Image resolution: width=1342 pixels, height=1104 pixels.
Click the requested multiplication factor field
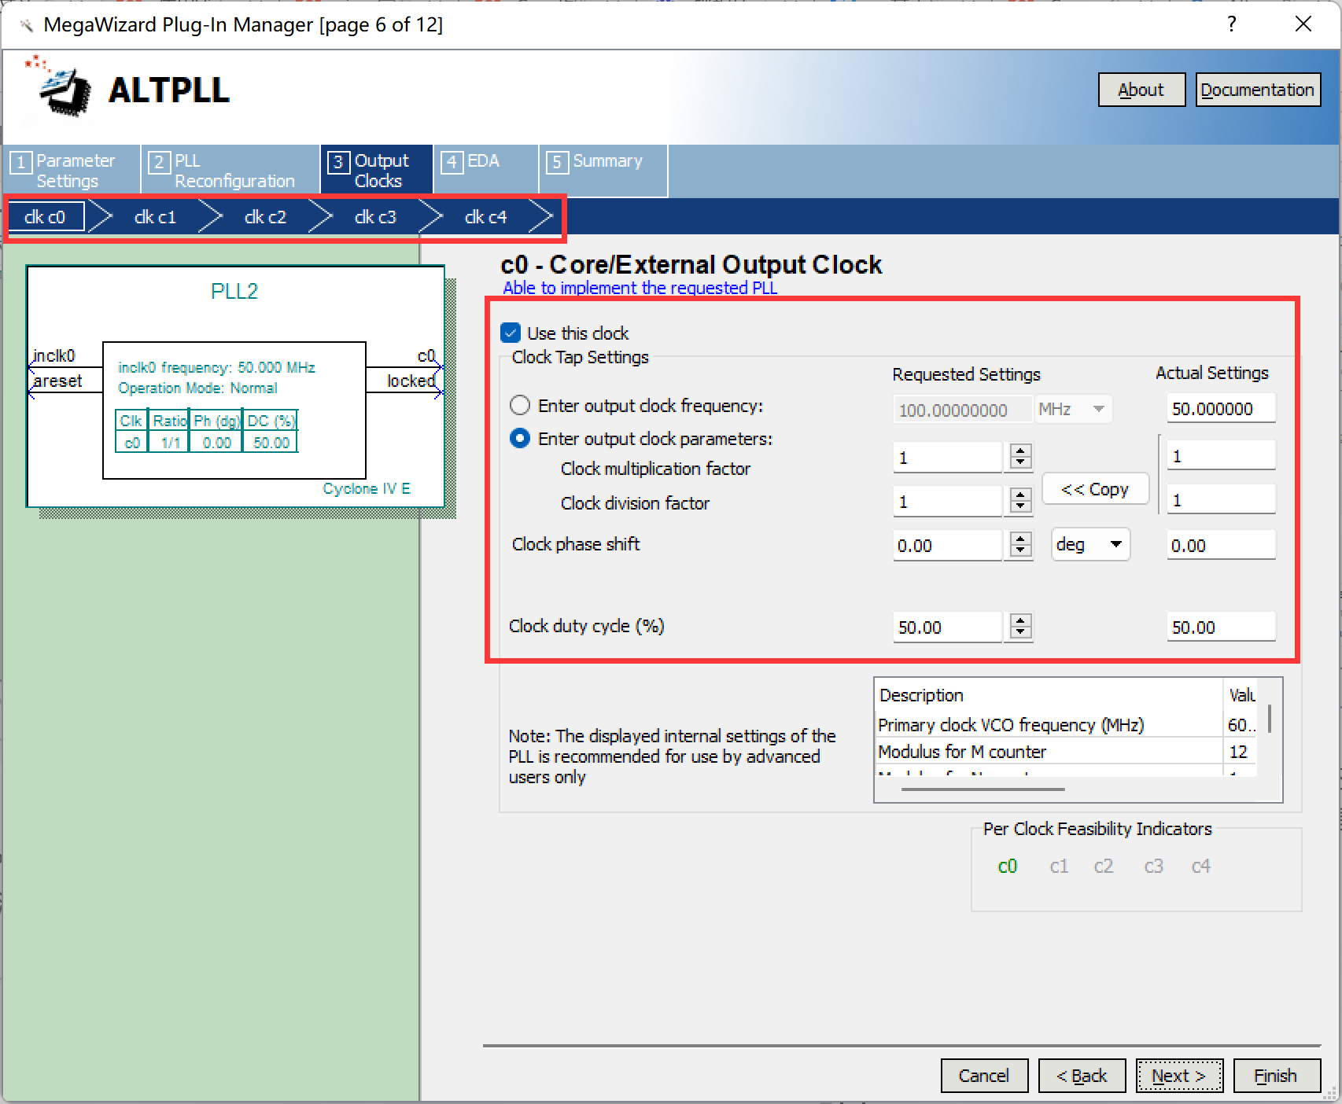point(948,457)
